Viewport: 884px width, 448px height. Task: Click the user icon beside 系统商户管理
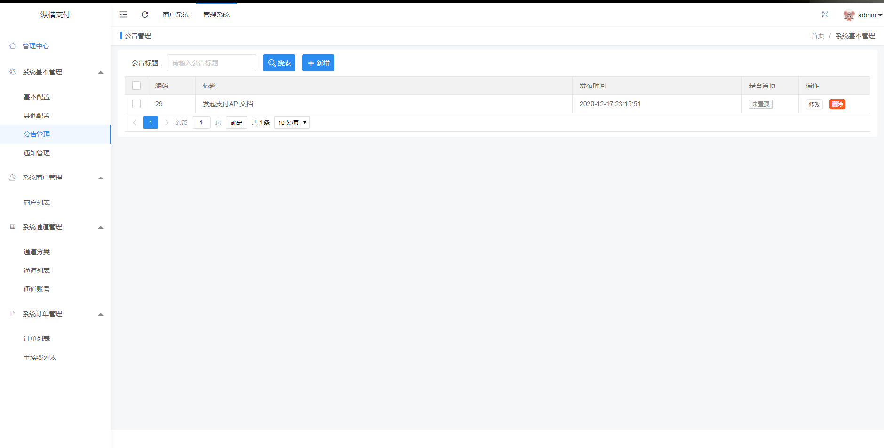(x=13, y=178)
